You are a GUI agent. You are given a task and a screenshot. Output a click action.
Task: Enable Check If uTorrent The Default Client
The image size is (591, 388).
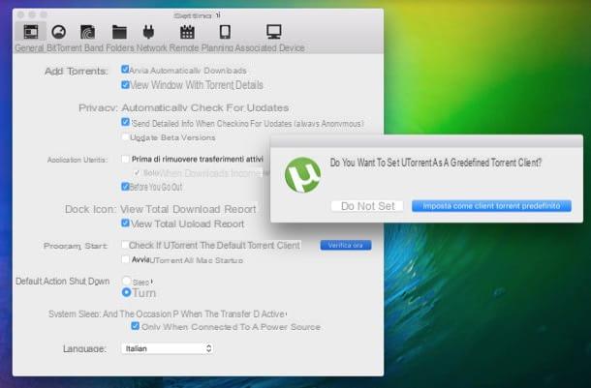[x=125, y=245]
